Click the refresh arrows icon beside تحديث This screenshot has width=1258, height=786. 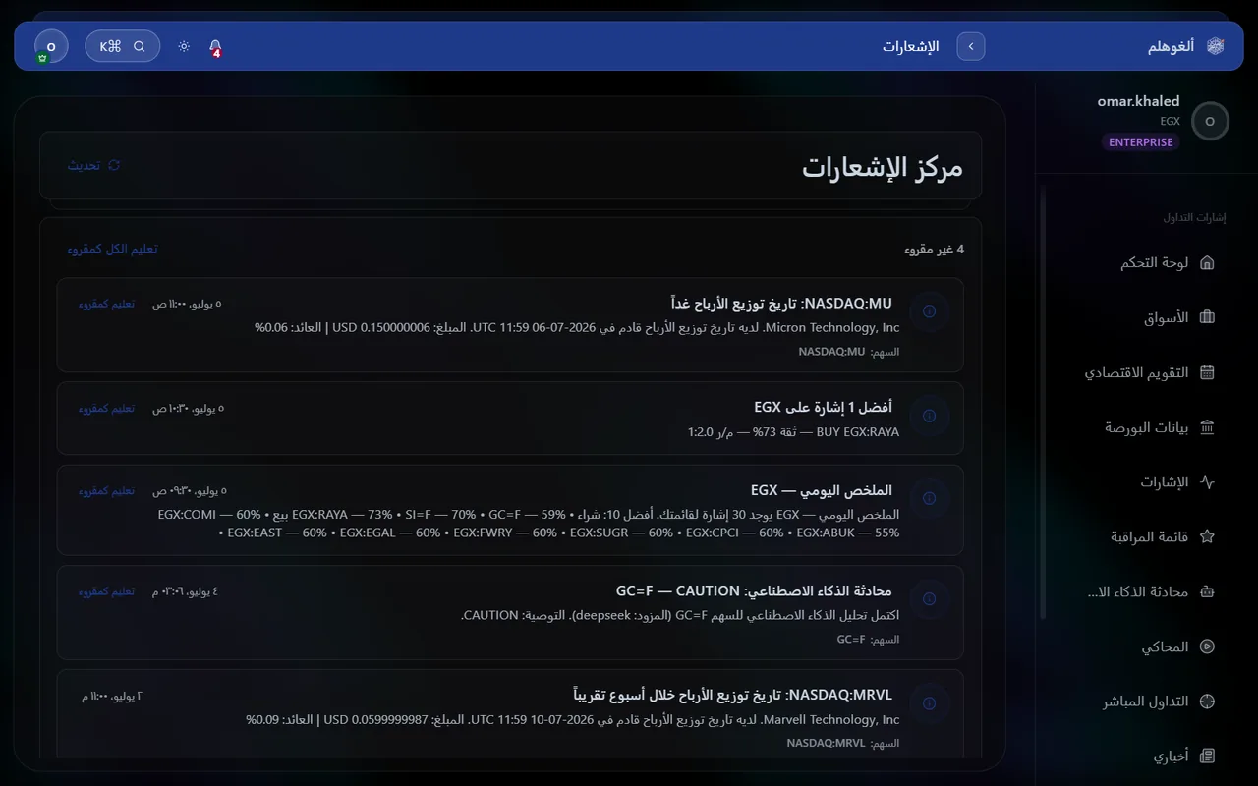[114, 165]
